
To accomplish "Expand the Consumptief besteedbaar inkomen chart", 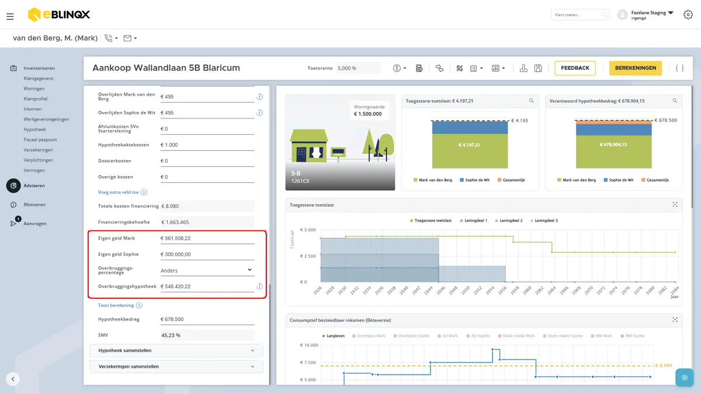I will 675,320.
